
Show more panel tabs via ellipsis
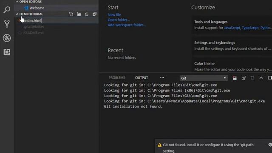click(x=162, y=78)
